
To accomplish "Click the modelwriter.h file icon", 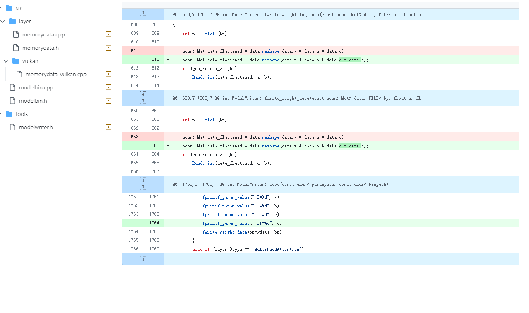I will tap(12, 127).
